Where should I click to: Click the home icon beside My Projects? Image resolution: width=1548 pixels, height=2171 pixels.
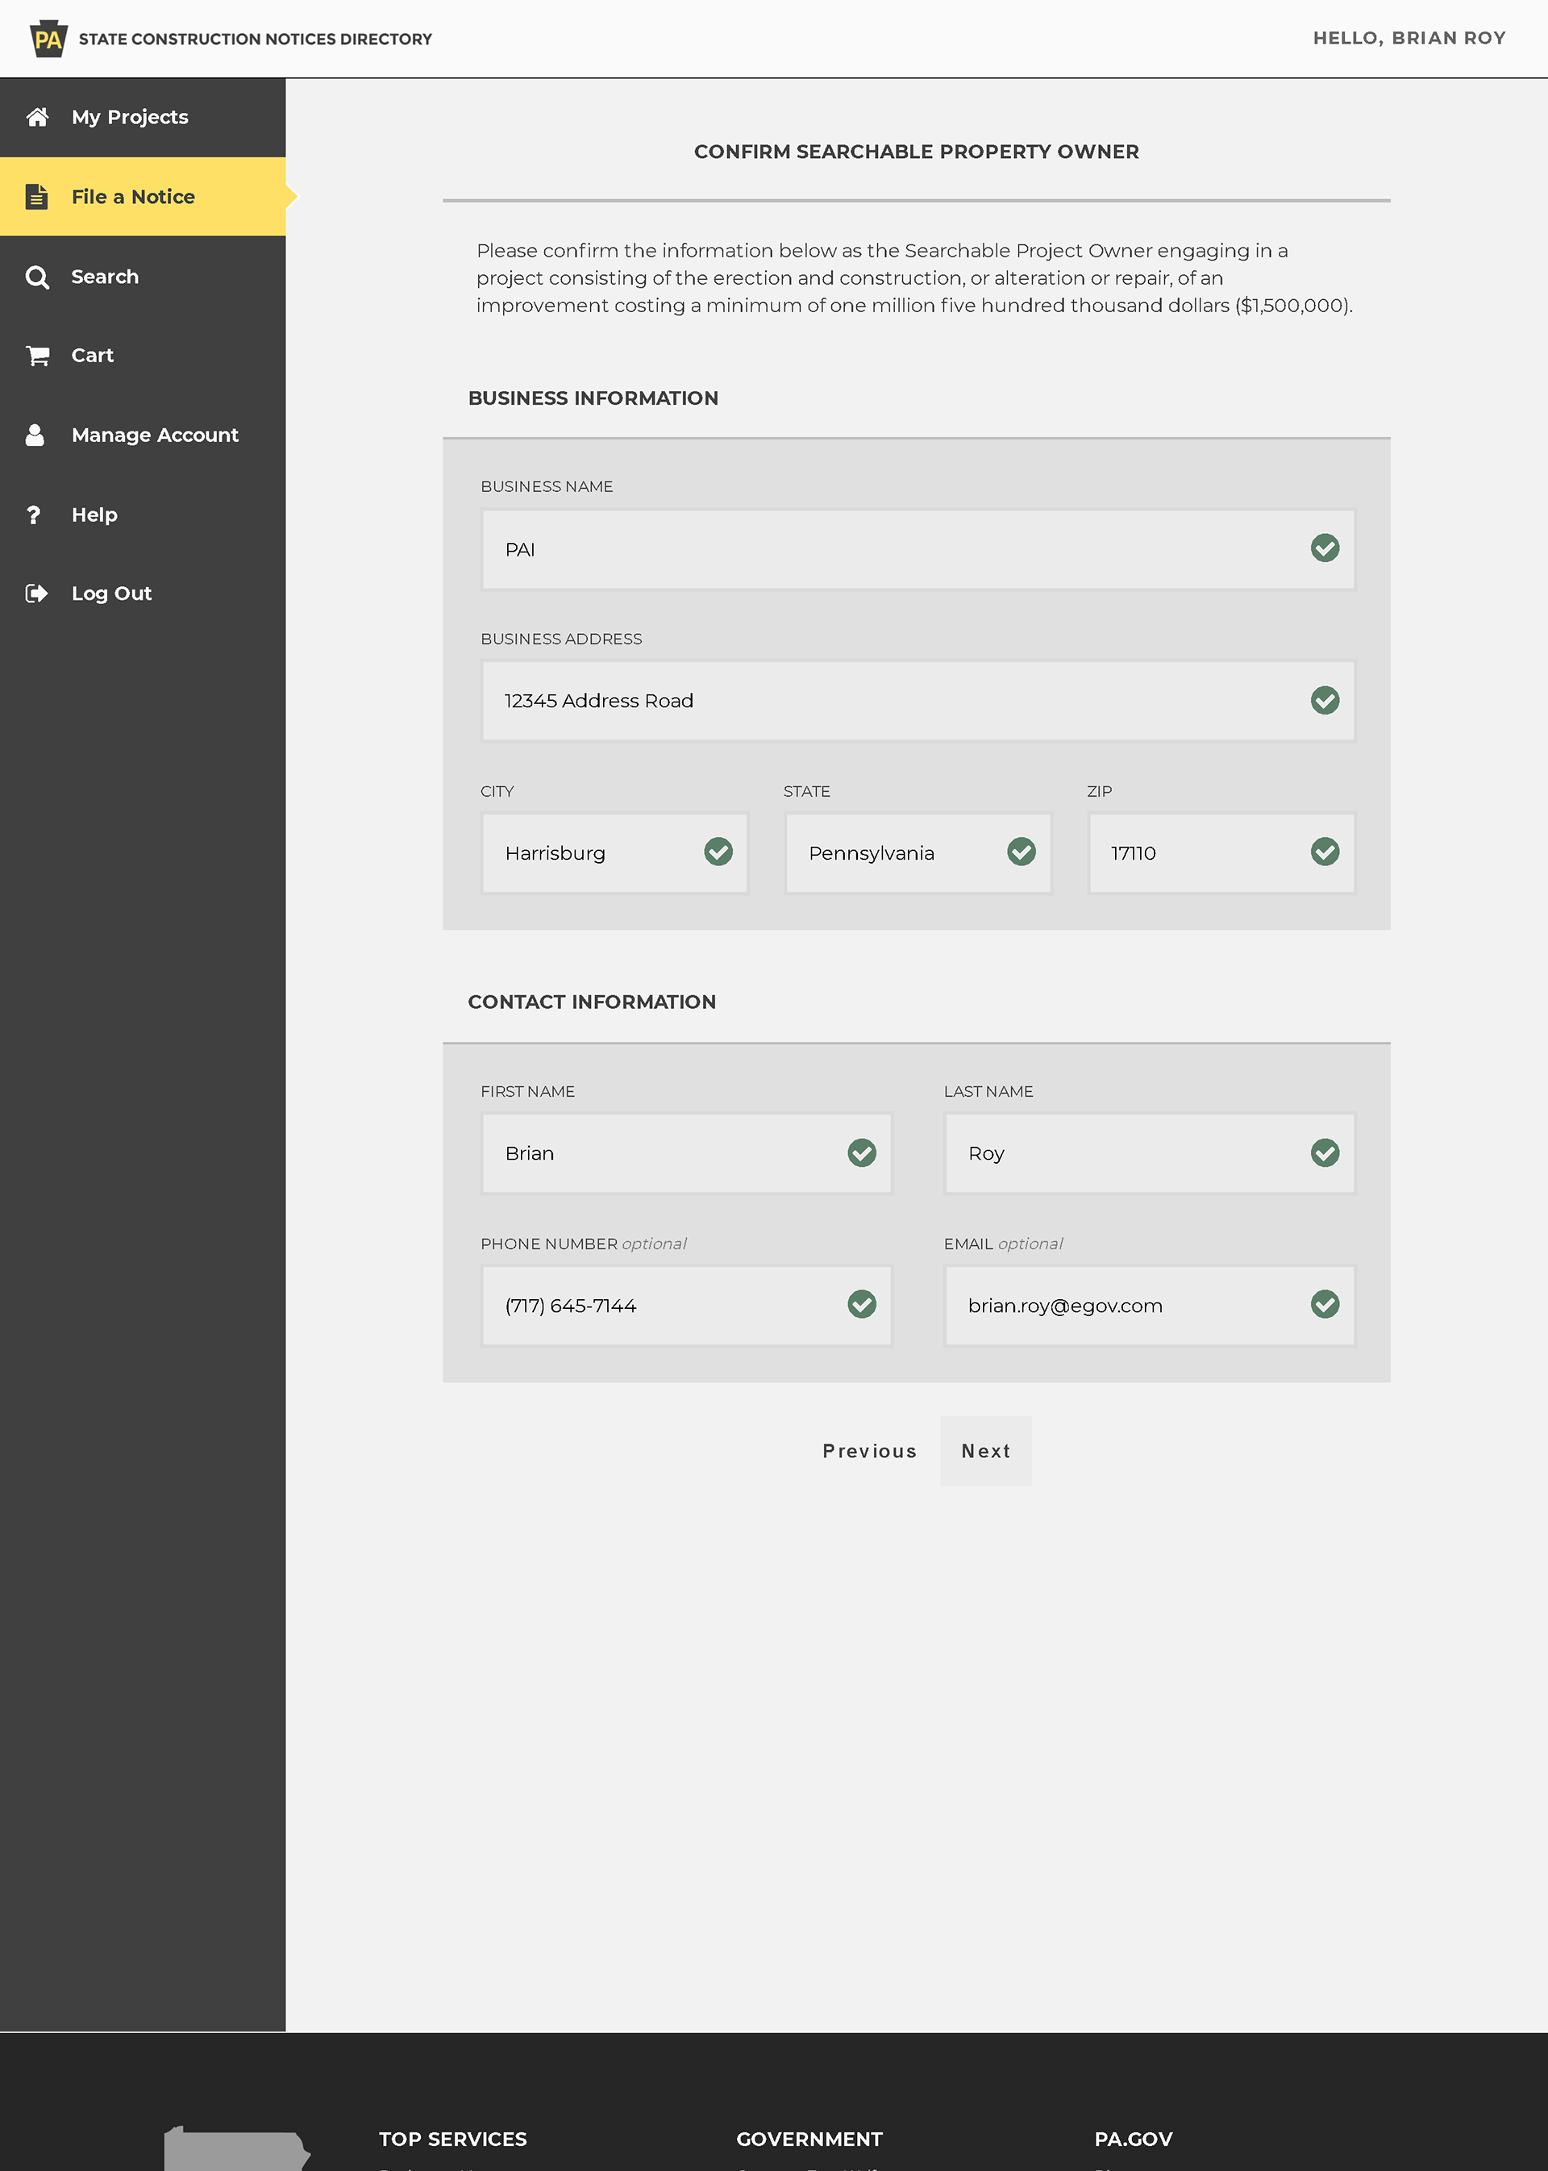coord(37,117)
